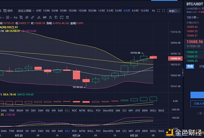Switch chart to 3小时 interval
The image size is (204, 138).
point(118,11)
